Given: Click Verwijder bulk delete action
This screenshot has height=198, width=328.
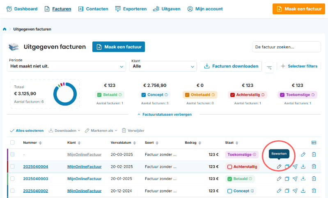Looking at the screenshot, I should pos(133,130).
